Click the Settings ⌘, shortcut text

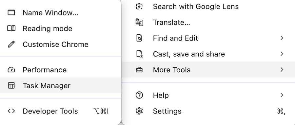coord(282,111)
